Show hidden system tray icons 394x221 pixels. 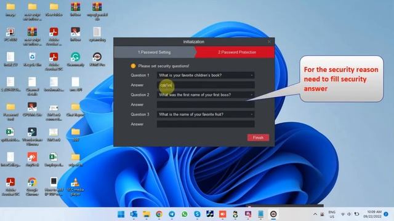click(315, 214)
